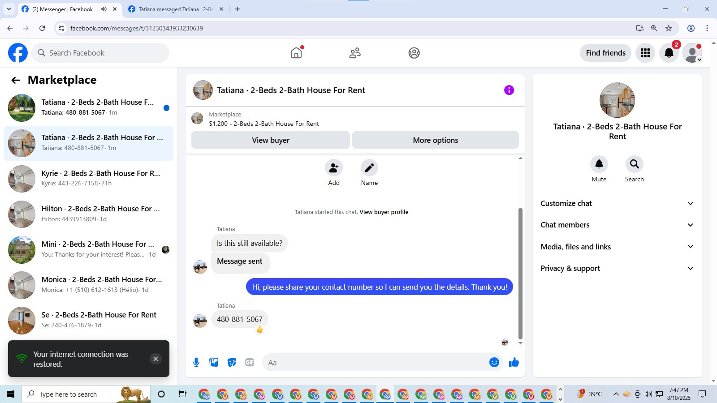717x403 pixels.
Task: Focus the Search Facebook field
Action: [100, 53]
